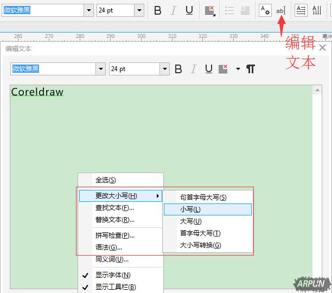Choose 全选(S) in the context menu
This screenshot has height=293, width=332.
coord(106,180)
